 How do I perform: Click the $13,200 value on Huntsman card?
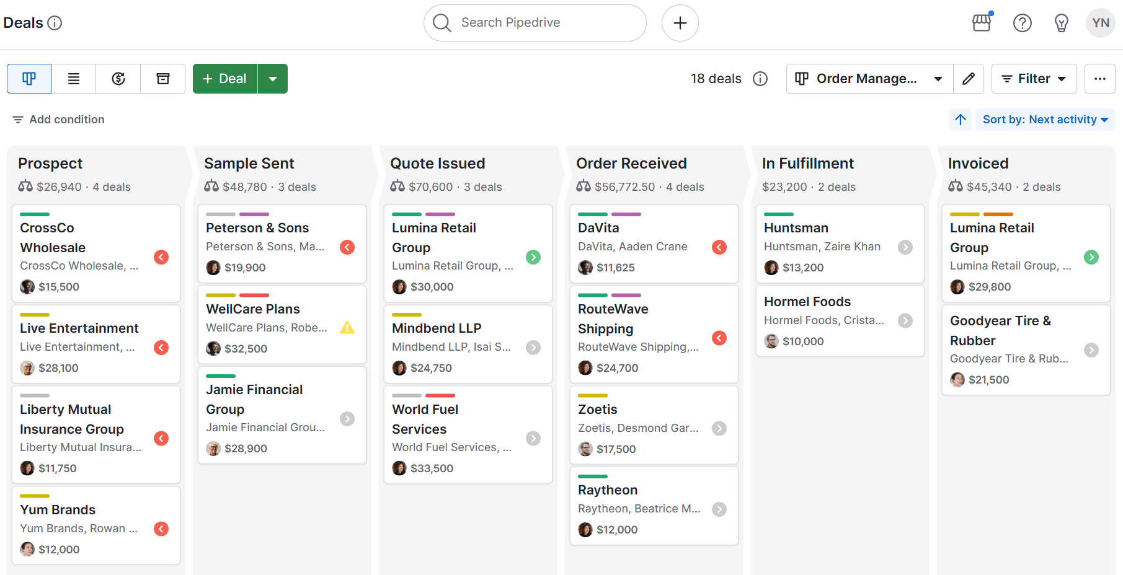[x=803, y=268]
